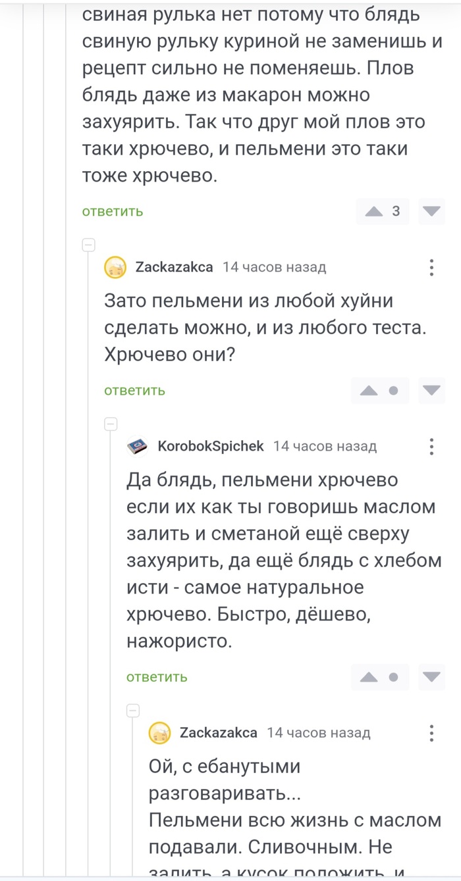Collapse the "Ой, с ебанутыми" comment branch
The height and width of the screenshot is (881, 461).
(134, 711)
